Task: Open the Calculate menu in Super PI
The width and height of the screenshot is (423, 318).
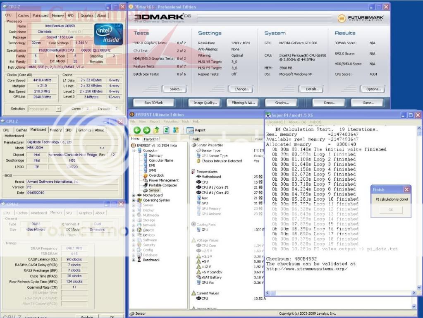Action: coord(275,122)
